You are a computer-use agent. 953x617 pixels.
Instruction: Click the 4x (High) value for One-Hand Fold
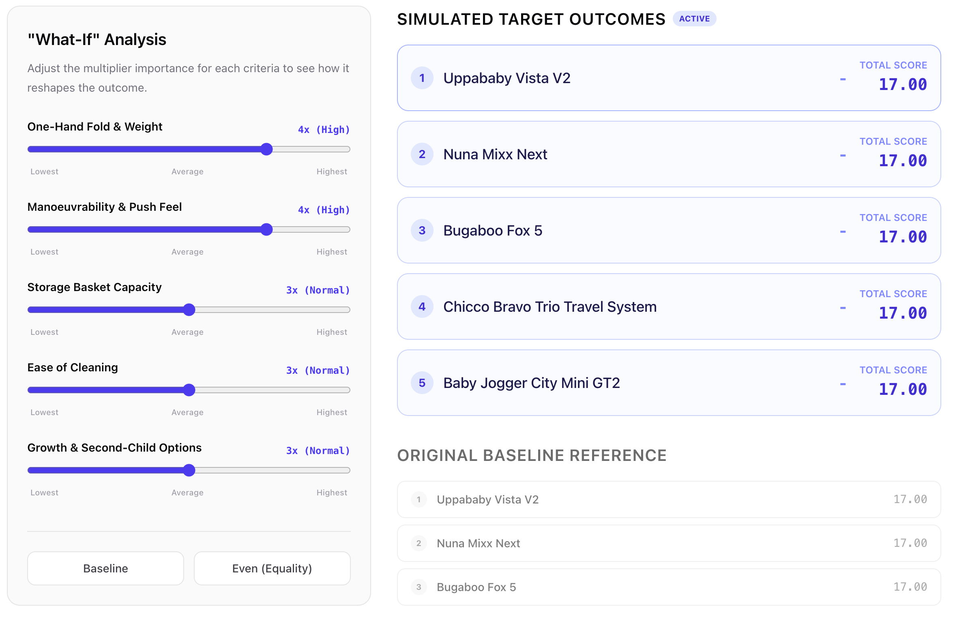(324, 130)
